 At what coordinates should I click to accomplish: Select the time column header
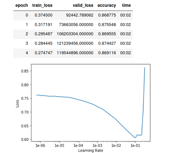point(126,5)
